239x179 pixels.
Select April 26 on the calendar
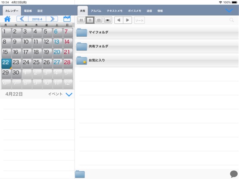pyautogui.click(x=47, y=63)
